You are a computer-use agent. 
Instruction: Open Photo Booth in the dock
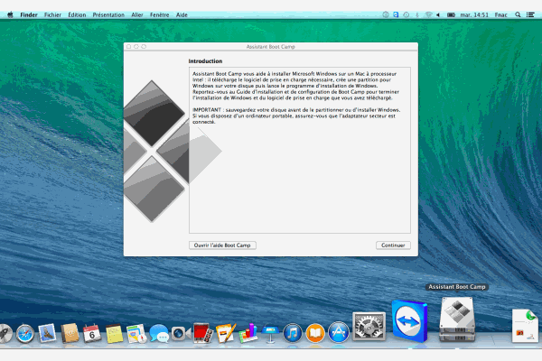click(203, 333)
